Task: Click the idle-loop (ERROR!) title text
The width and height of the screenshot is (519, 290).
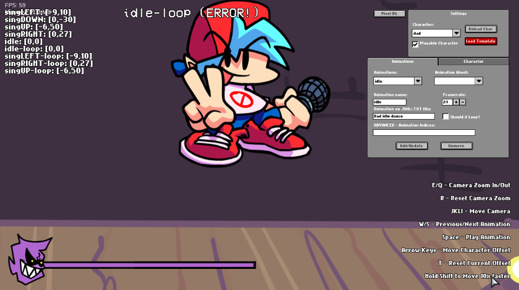Action: 192,13
